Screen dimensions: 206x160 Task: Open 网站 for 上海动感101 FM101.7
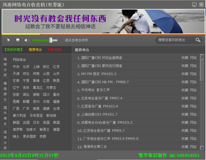[193, 114]
